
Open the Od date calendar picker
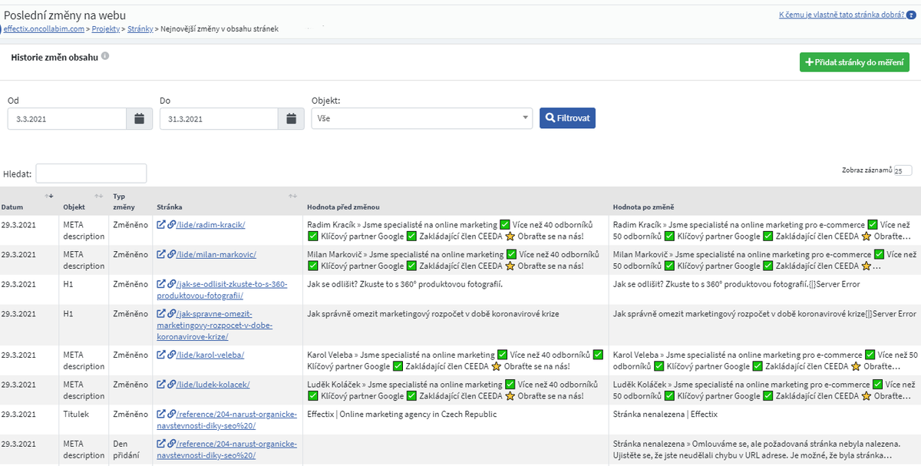139,119
